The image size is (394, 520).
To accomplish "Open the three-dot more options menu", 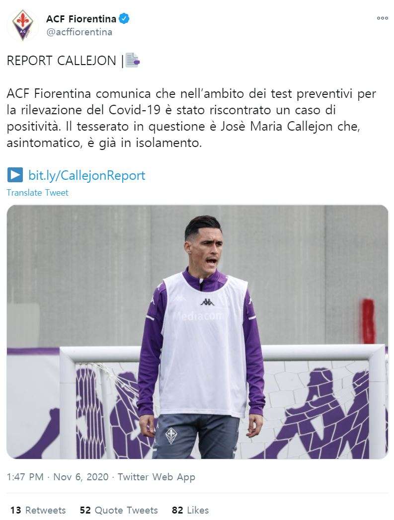I will tap(383, 18).
